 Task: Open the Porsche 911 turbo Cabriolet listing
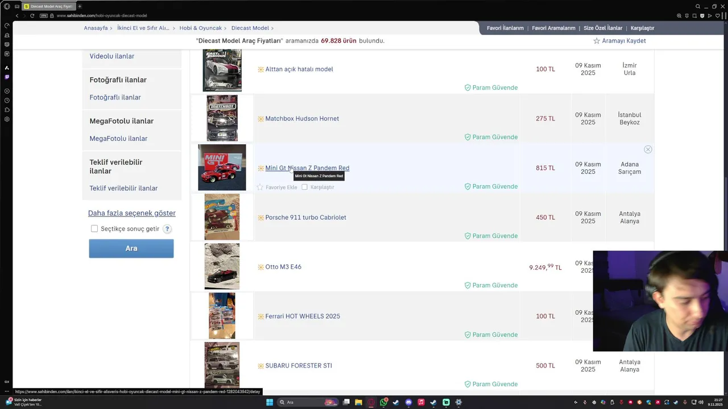[x=305, y=218]
